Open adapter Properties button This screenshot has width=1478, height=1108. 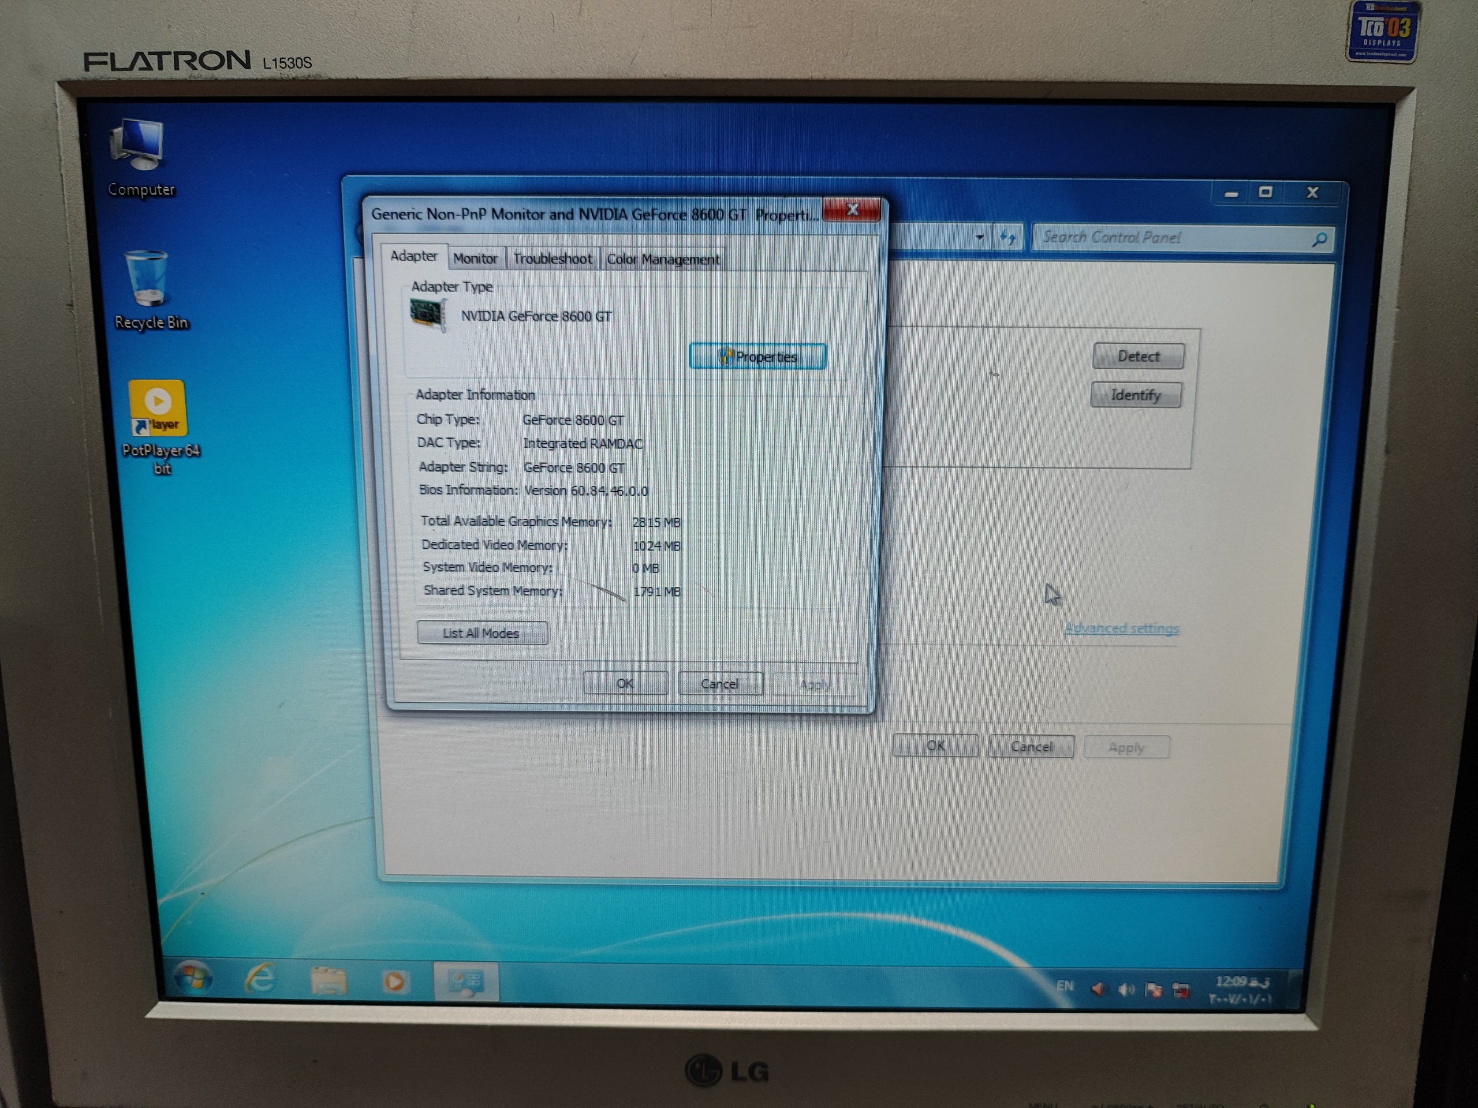[x=757, y=357]
